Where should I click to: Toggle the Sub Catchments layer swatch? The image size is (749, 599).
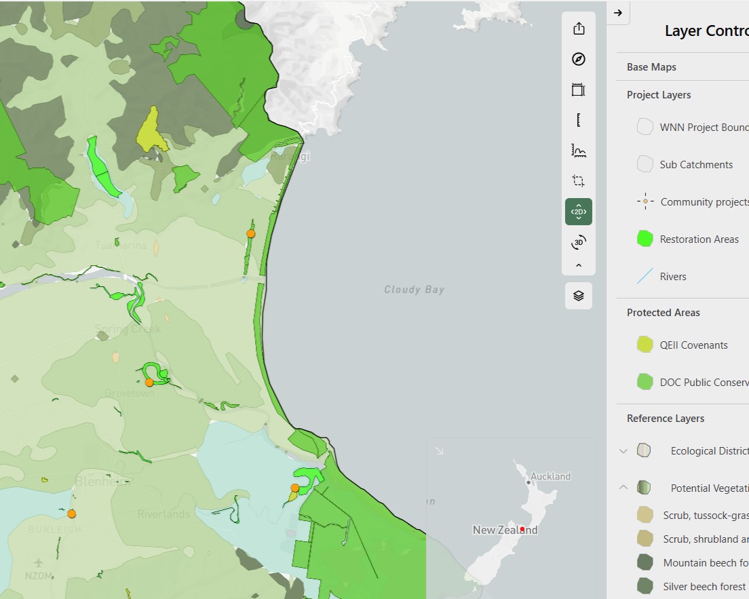(645, 164)
